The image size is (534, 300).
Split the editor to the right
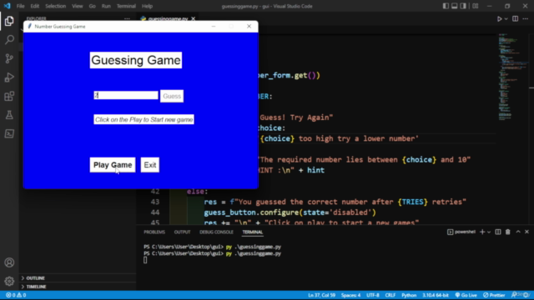(x=516, y=19)
